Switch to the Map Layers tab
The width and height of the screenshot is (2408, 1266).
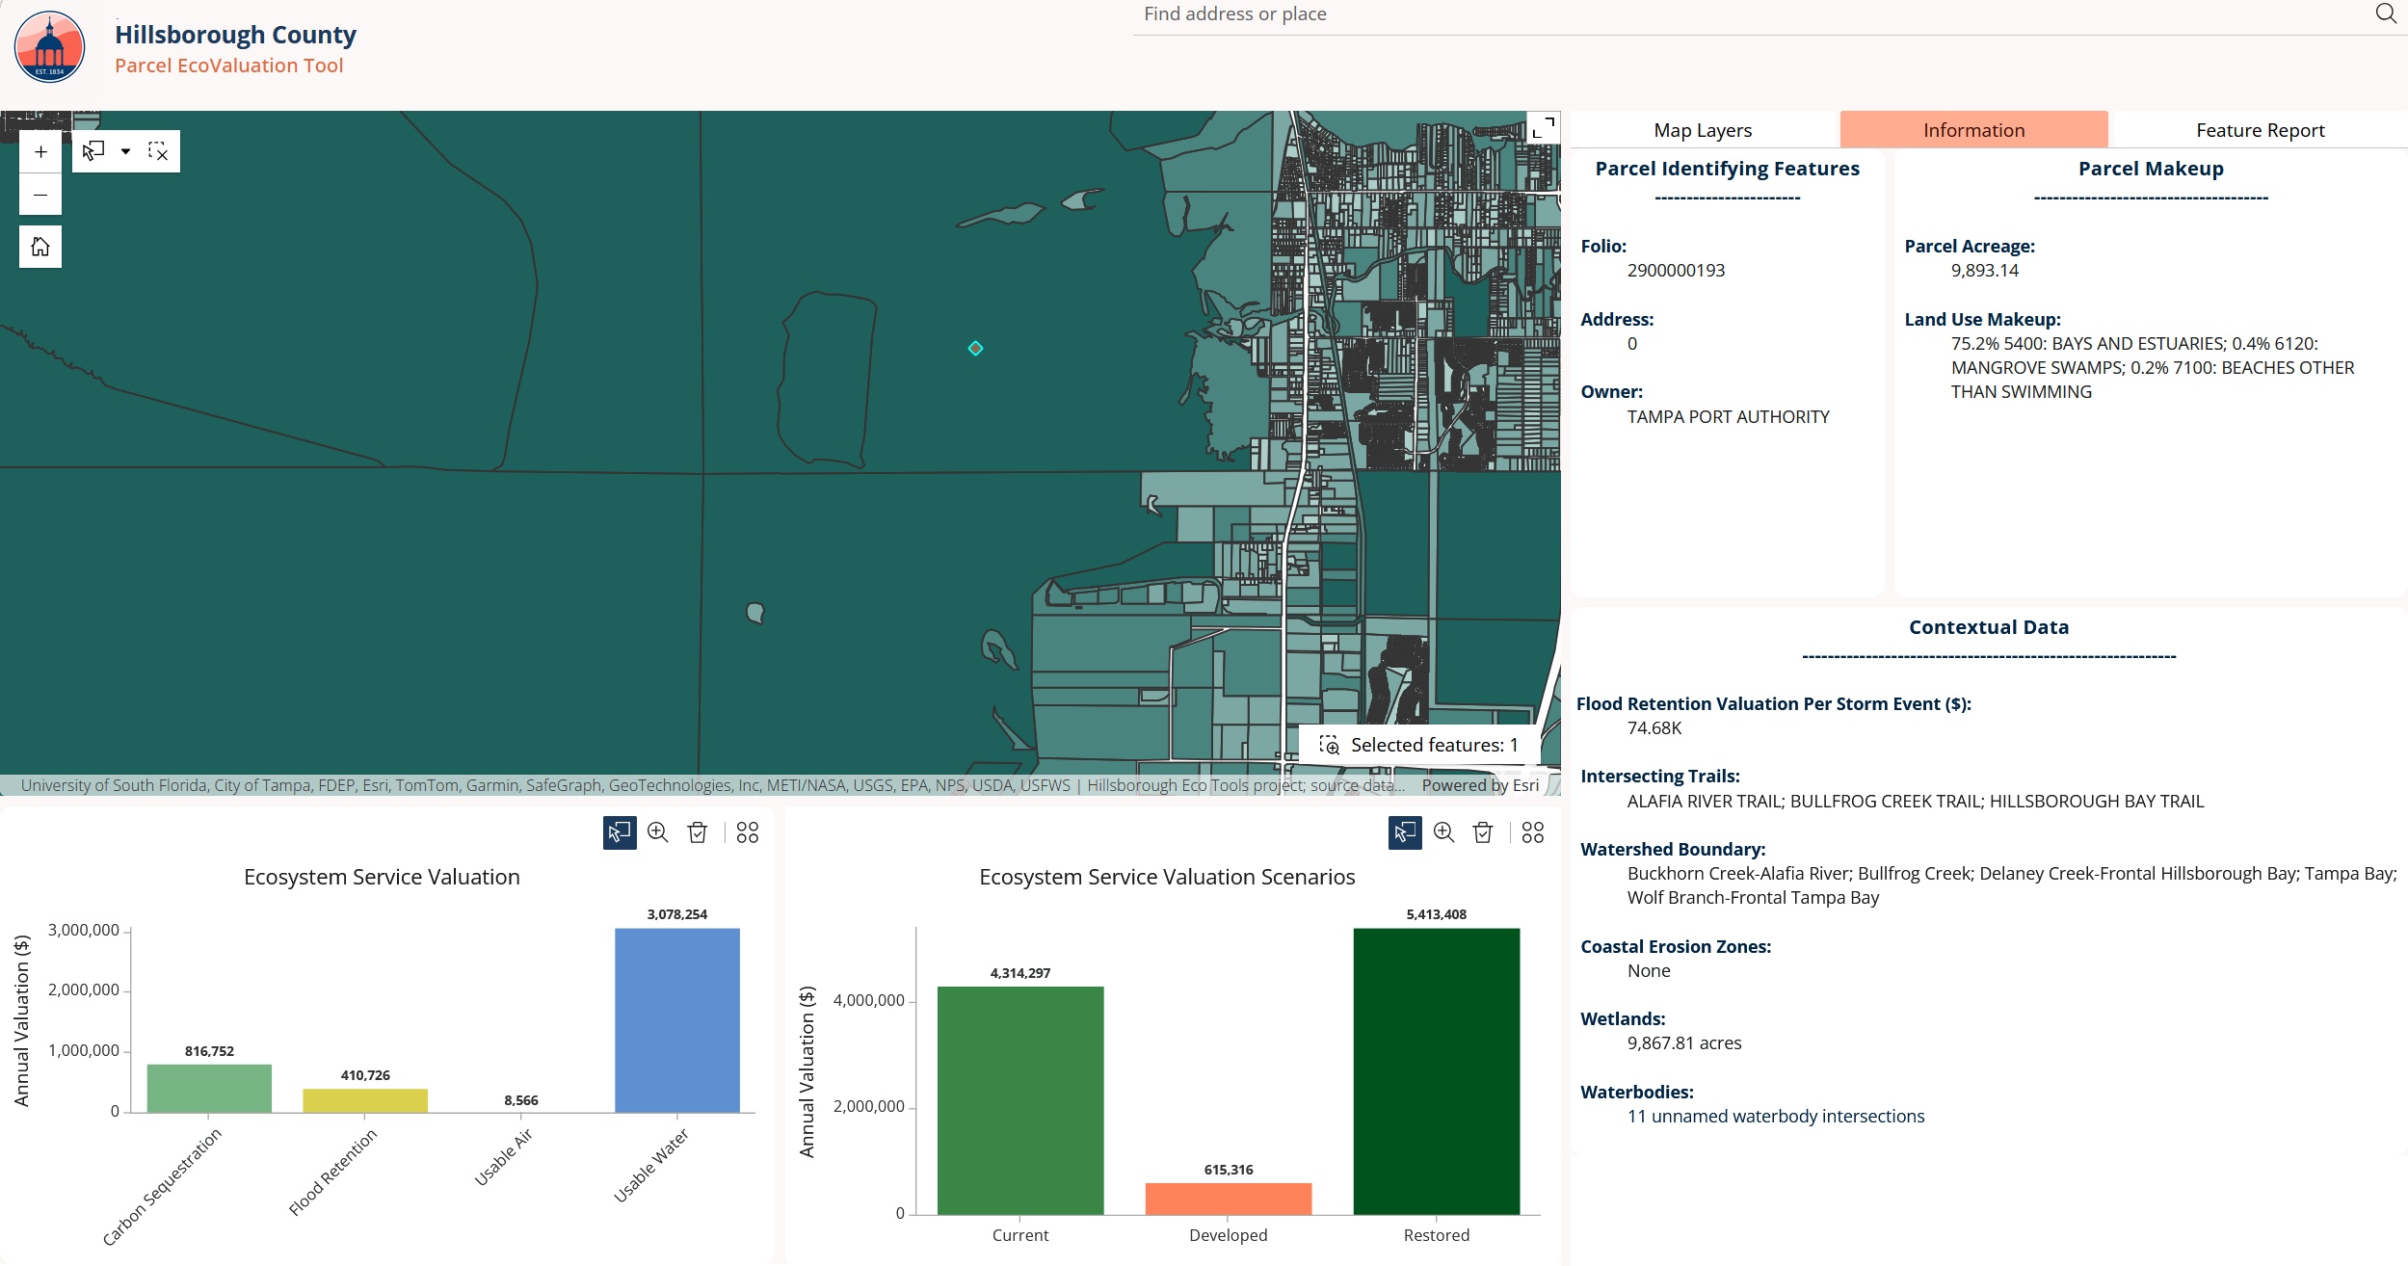tap(1703, 130)
